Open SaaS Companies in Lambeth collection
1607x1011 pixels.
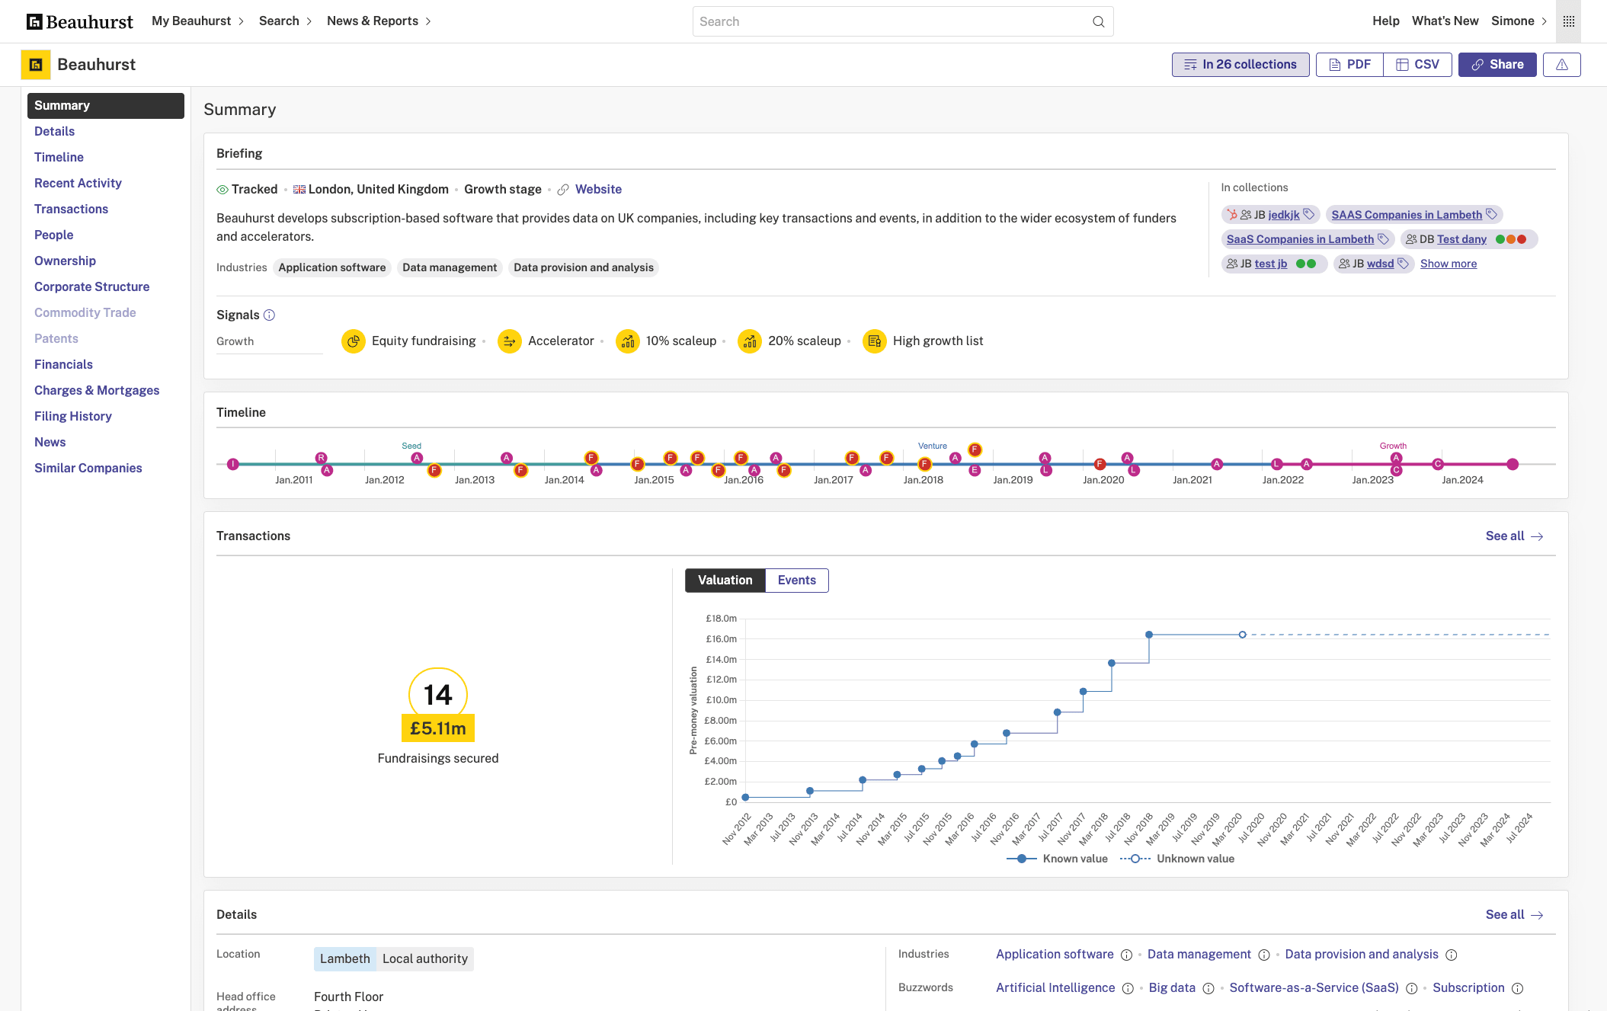coord(1300,239)
